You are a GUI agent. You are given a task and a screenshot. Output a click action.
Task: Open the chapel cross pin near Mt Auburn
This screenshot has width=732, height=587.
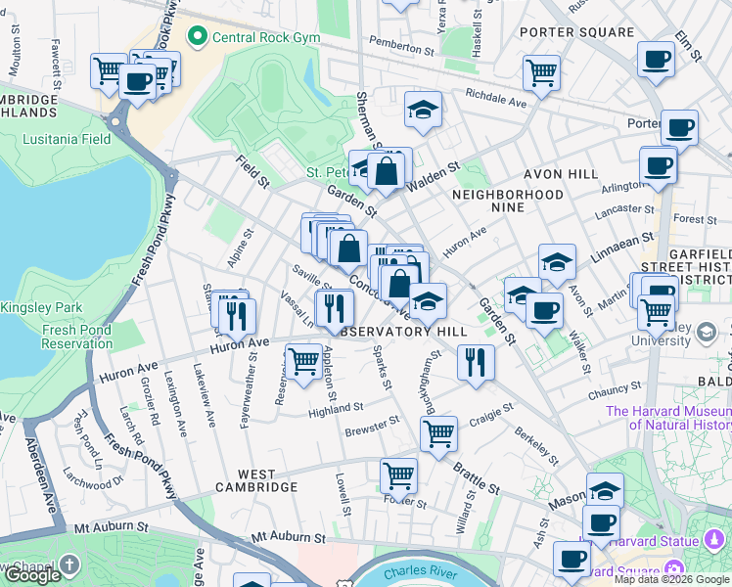[69, 564]
